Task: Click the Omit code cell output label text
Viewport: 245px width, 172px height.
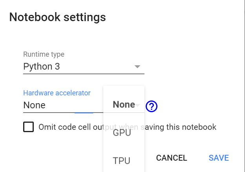Action: click(x=127, y=127)
